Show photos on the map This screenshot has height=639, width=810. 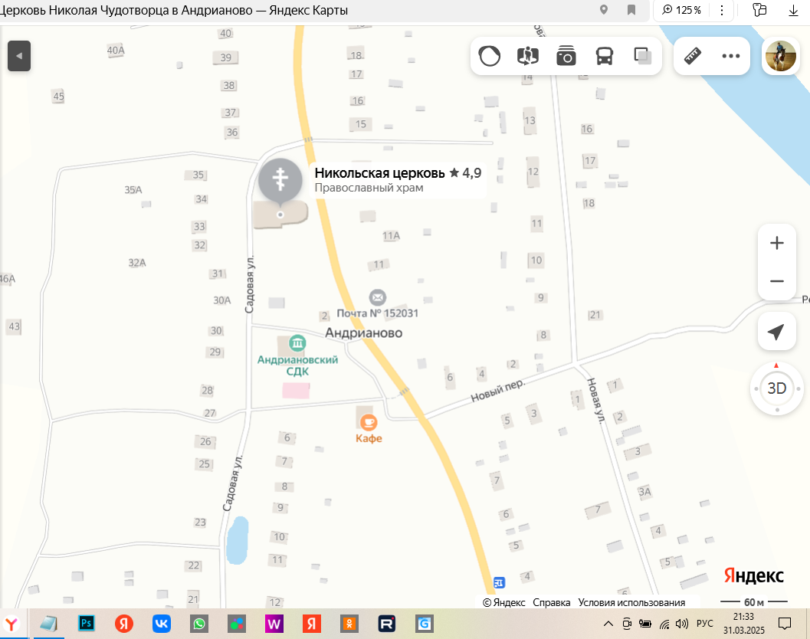(x=566, y=56)
